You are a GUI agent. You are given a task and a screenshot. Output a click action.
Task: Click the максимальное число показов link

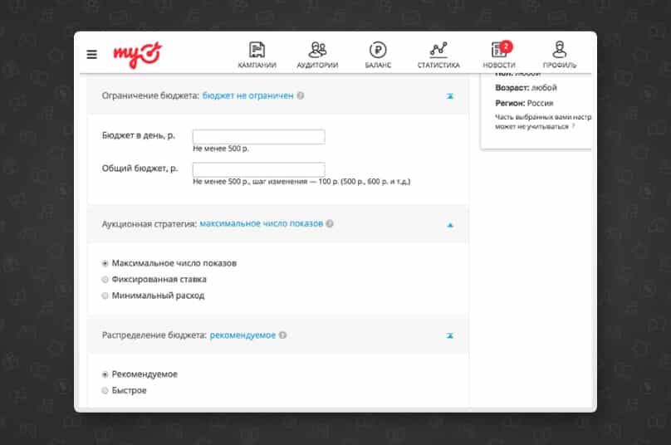point(261,223)
